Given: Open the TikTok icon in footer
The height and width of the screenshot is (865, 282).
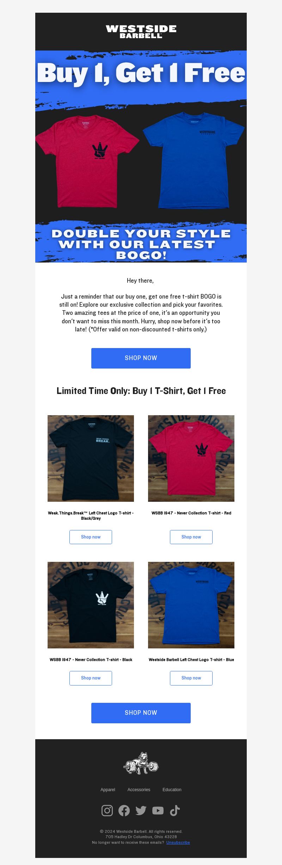Looking at the screenshot, I should 175,810.
